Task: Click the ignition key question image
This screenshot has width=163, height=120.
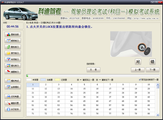Action: 131,44
